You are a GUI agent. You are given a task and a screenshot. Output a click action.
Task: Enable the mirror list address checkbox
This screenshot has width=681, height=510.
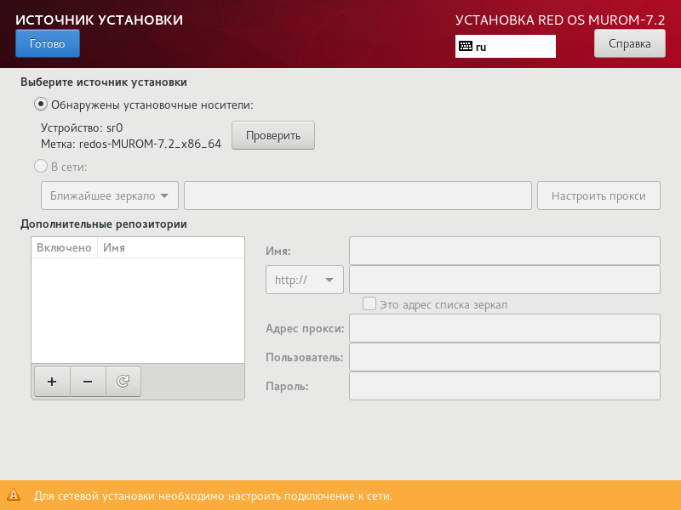coord(369,303)
